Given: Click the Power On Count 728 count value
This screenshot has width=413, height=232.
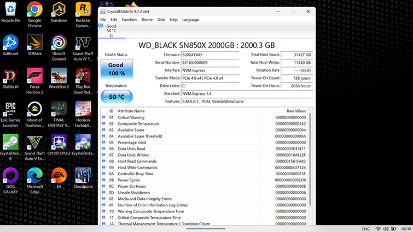Looking at the screenshot, I should [297, 78].
